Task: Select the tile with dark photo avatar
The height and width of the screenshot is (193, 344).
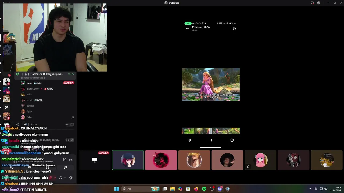Action: pyautogui.click(x=227, y=160)
